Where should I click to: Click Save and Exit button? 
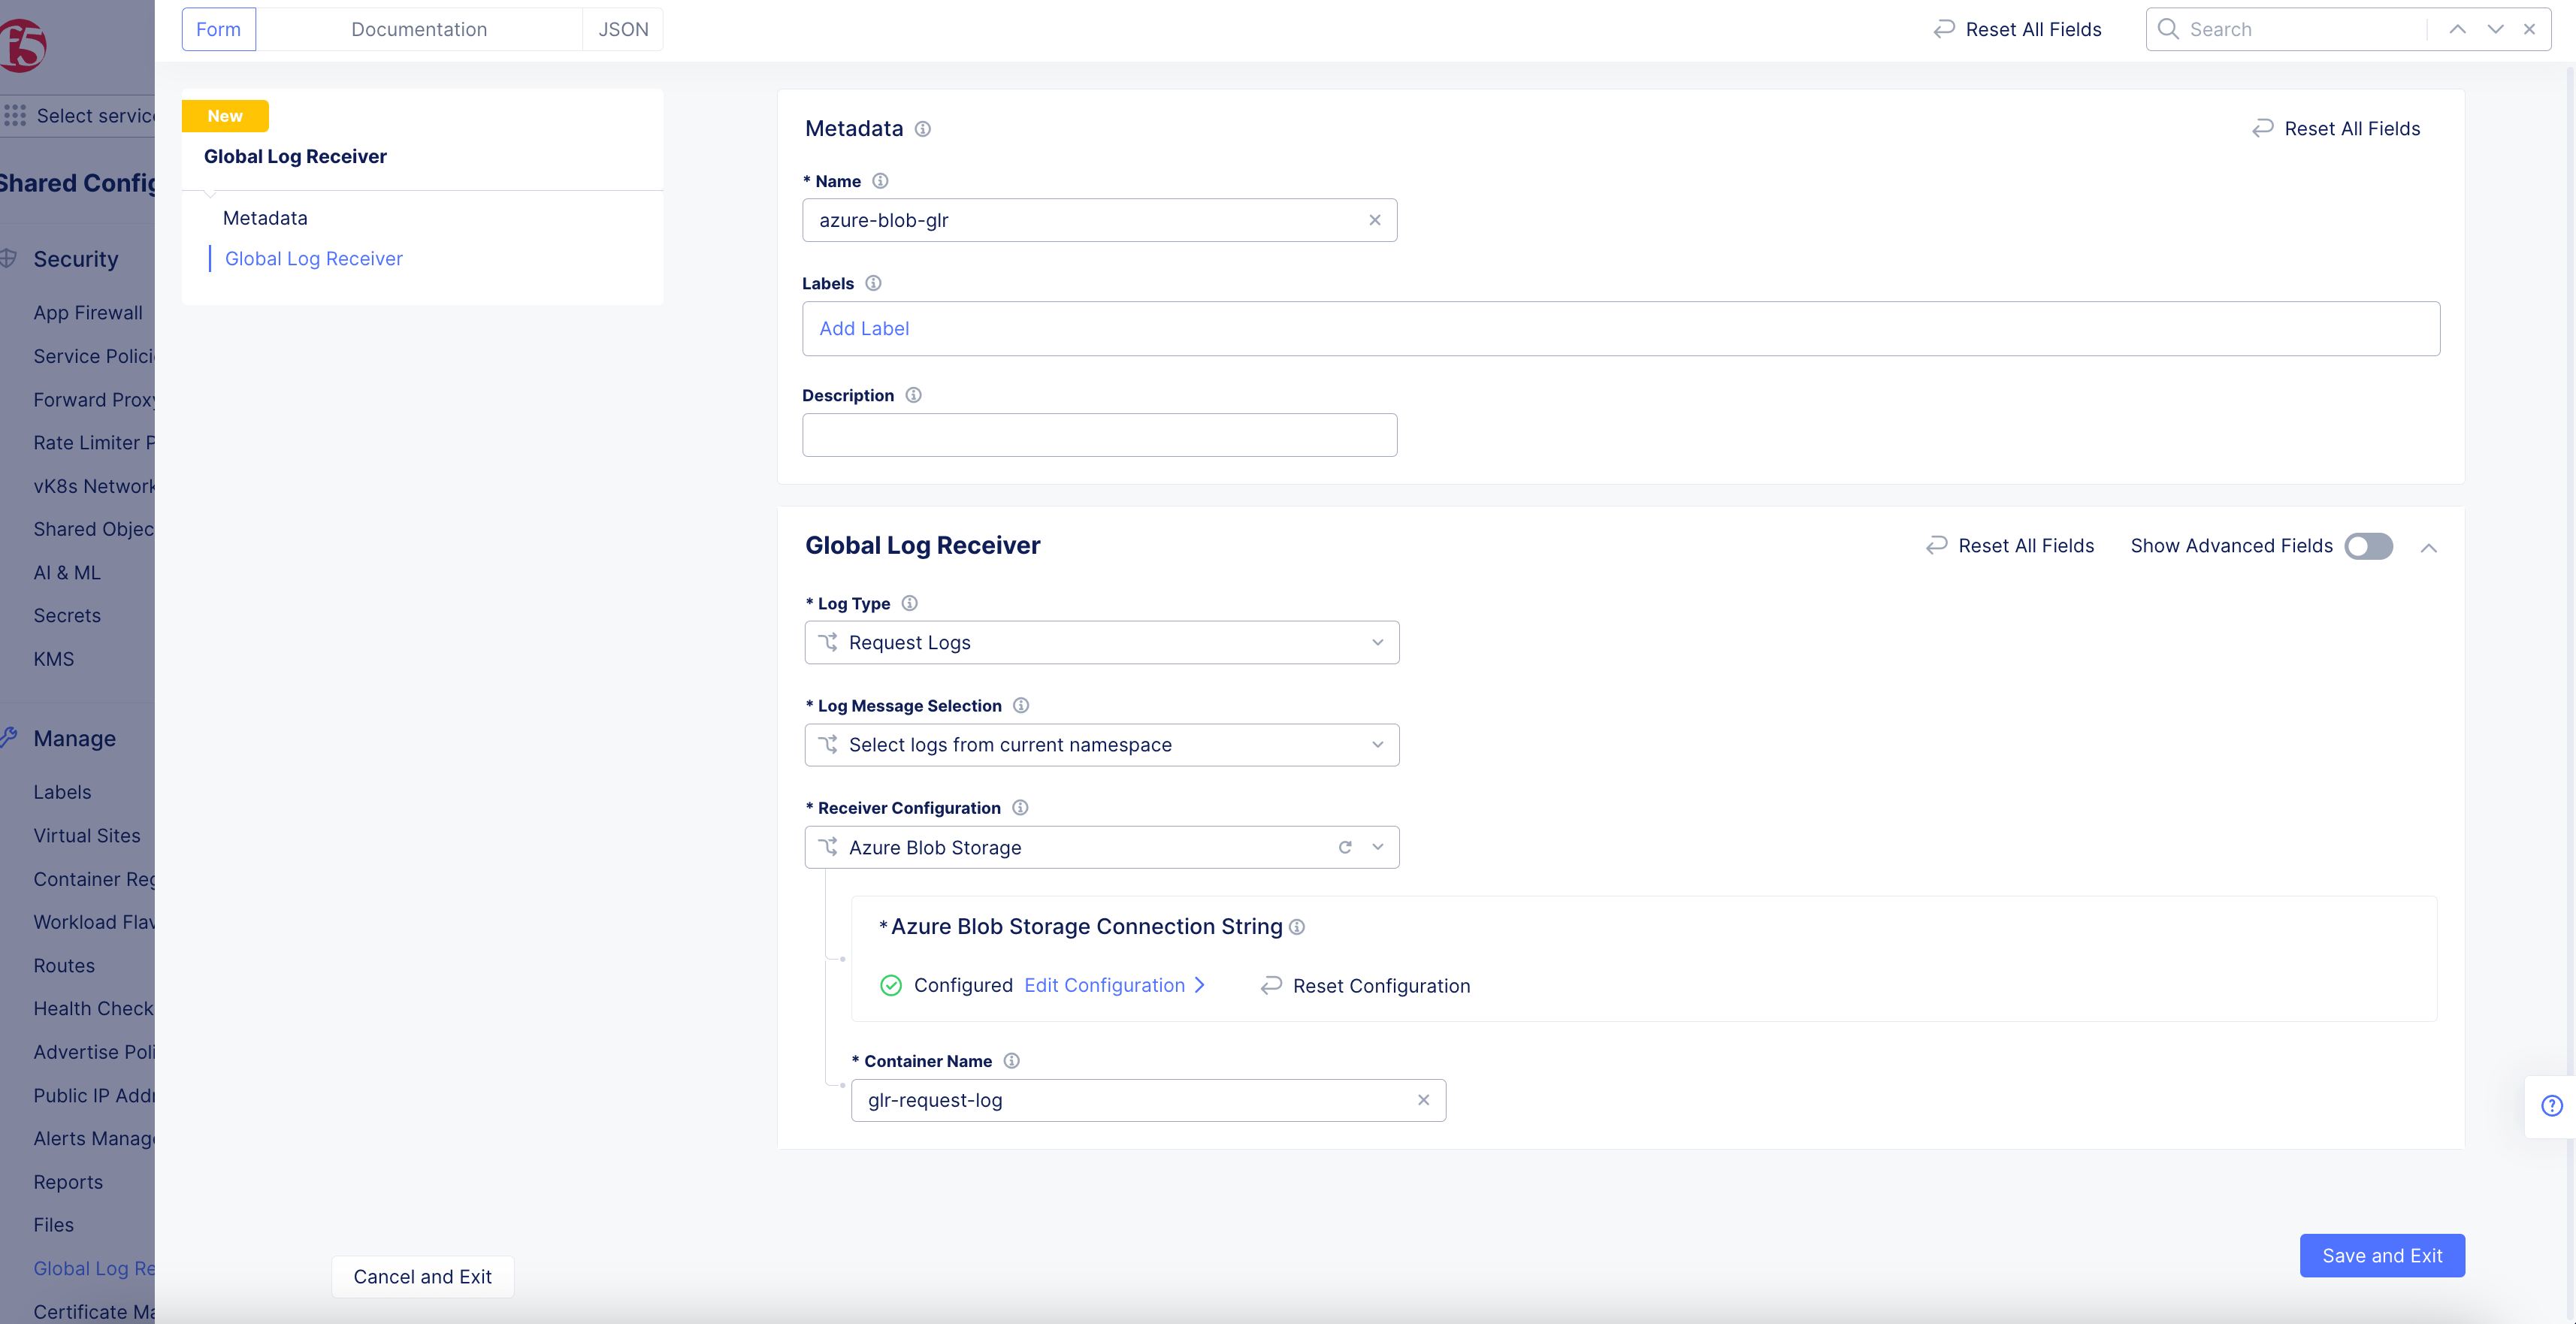(x=2381, y=1255)
